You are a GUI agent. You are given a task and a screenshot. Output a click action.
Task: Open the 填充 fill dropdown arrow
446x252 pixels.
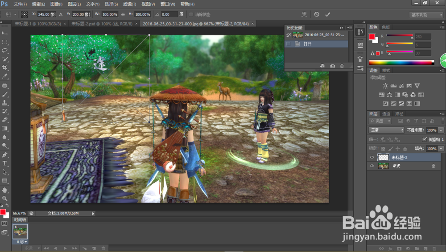tap(441, 148)
